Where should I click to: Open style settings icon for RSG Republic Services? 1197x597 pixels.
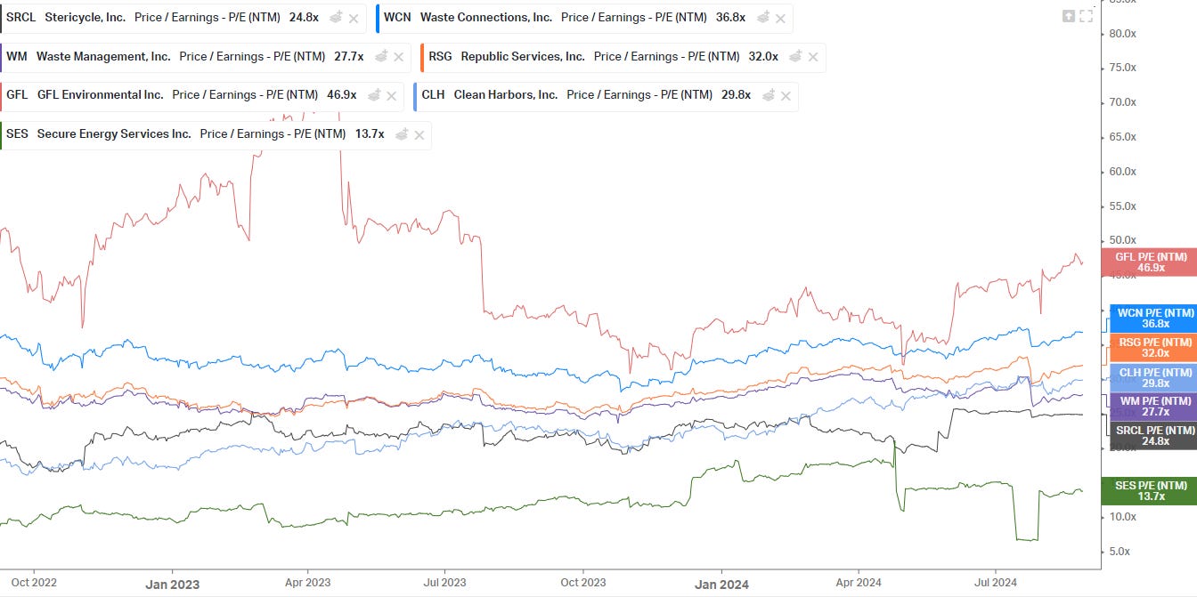[795, 56]
